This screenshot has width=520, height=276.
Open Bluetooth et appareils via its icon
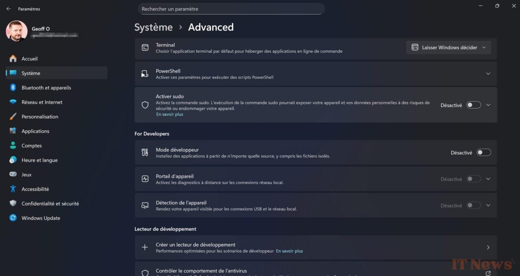pyautogui.click(x=13, y=87)
